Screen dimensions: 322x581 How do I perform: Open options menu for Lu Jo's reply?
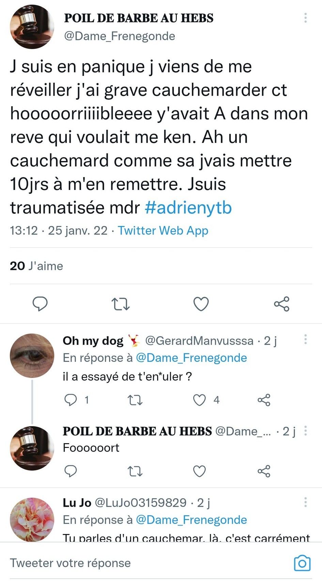click(x=306, y=502)
